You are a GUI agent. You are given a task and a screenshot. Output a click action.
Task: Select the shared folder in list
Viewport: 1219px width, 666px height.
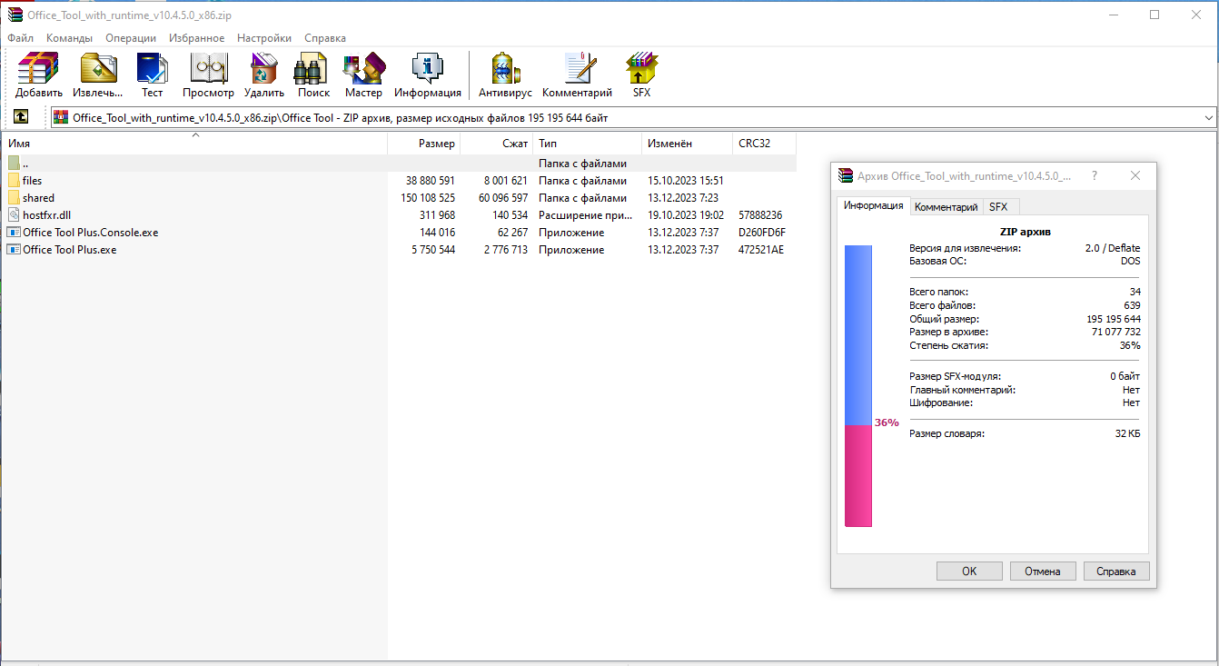pyautogui.click(x=38, y=198)
